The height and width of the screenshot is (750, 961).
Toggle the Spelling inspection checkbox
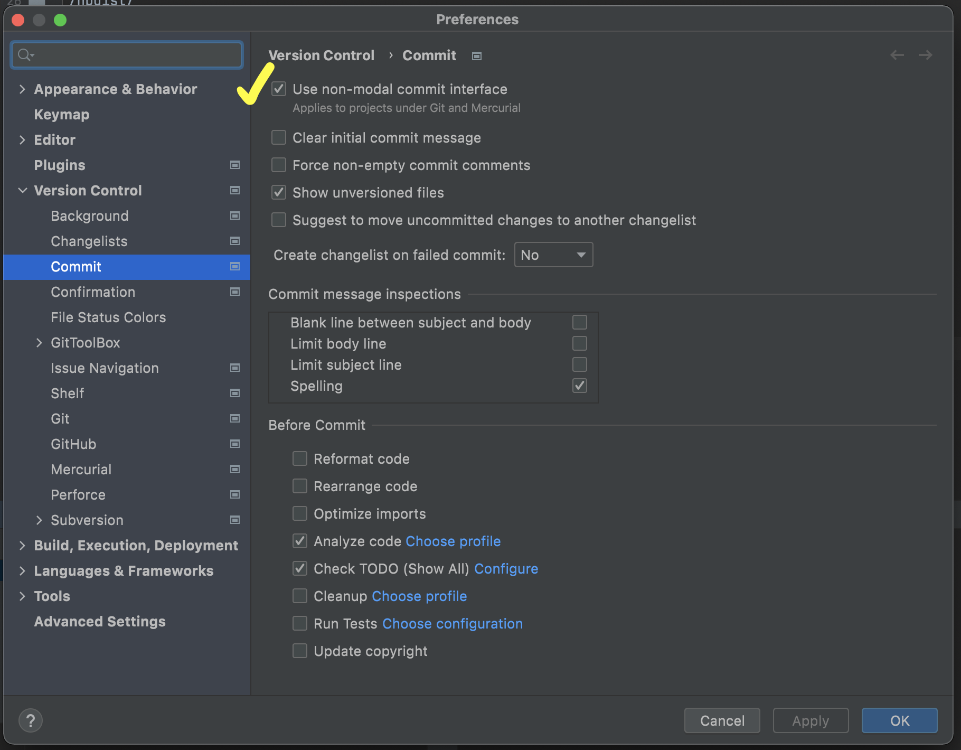click(579, 386)
